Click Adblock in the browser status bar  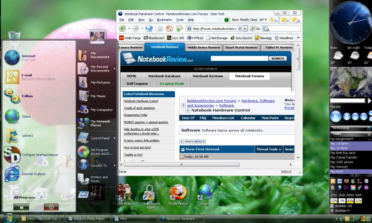pyautogui.click(x=286, y=172)
